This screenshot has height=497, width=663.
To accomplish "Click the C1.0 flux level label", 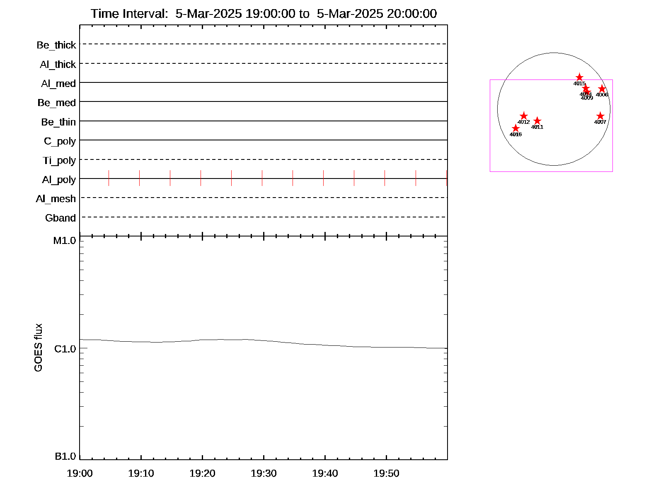I will (x=65, y=349).
